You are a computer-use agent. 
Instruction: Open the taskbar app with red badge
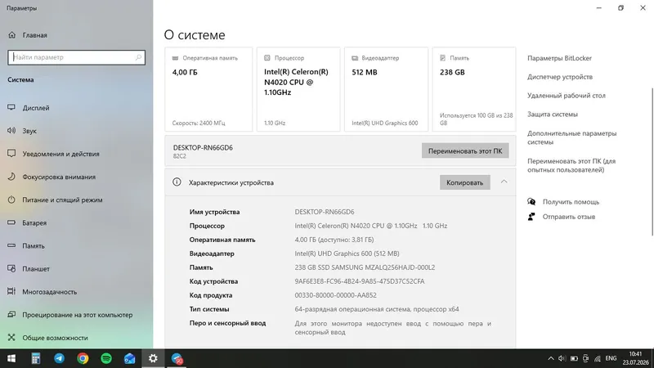click(177, 358)
